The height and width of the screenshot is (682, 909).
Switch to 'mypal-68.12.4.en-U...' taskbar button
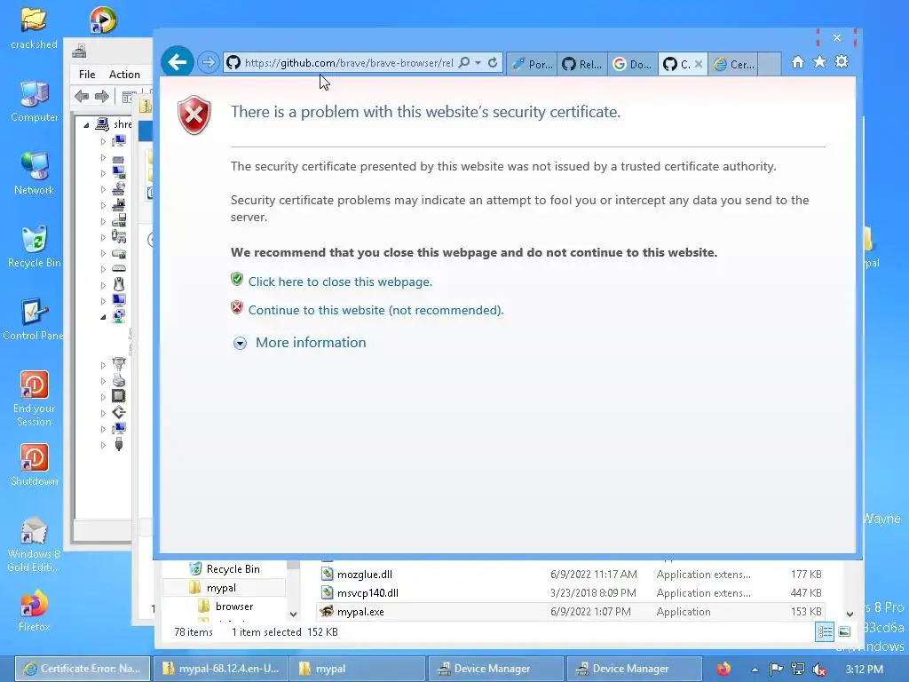tap(220, 669)
